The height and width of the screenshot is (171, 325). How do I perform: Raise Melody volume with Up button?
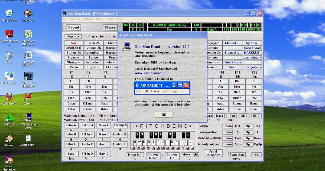pyautogui.click(x=248, y=144)
